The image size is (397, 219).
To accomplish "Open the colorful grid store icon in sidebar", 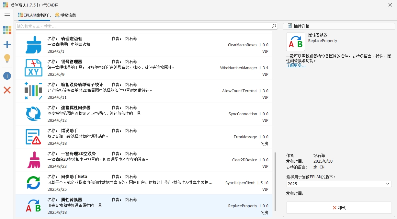I will (7, 30).
